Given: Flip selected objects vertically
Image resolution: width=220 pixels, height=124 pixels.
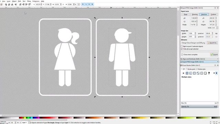Looking at the screenshot, I should click(x=15, y=4).
